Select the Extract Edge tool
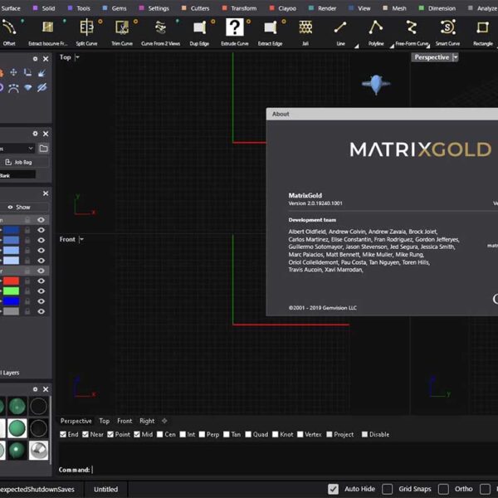Image resolution: width=498 pixels, height=498 pixels. pyautogui.click(x=270, y=32)
